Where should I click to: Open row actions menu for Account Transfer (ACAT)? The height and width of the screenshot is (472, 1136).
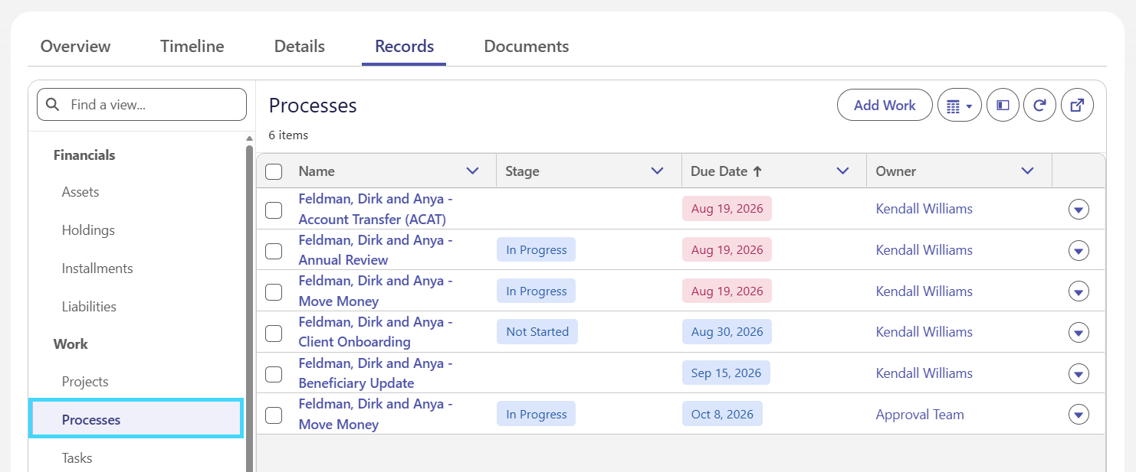tap(1079, 209)
